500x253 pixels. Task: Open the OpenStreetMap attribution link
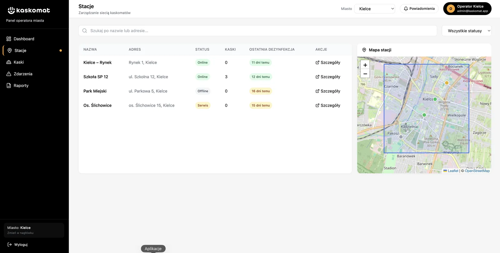[x=477, y=171]
